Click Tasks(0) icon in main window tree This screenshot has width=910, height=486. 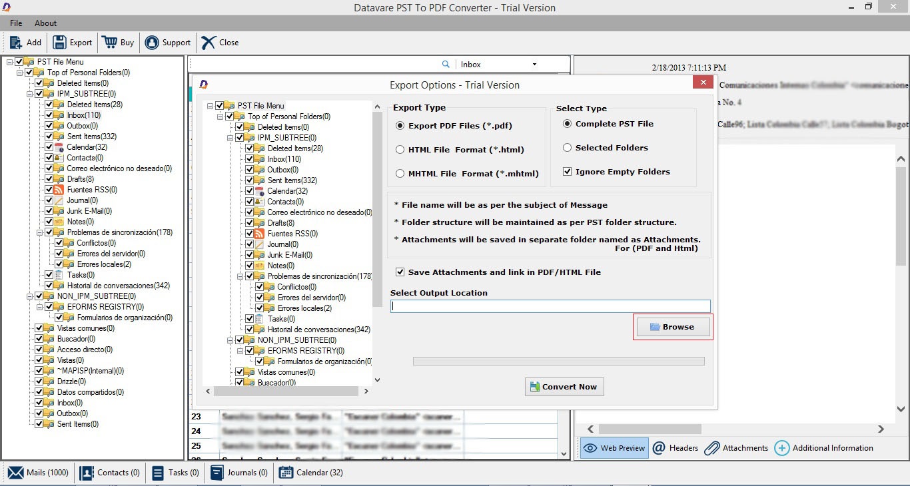click(59, 275)
